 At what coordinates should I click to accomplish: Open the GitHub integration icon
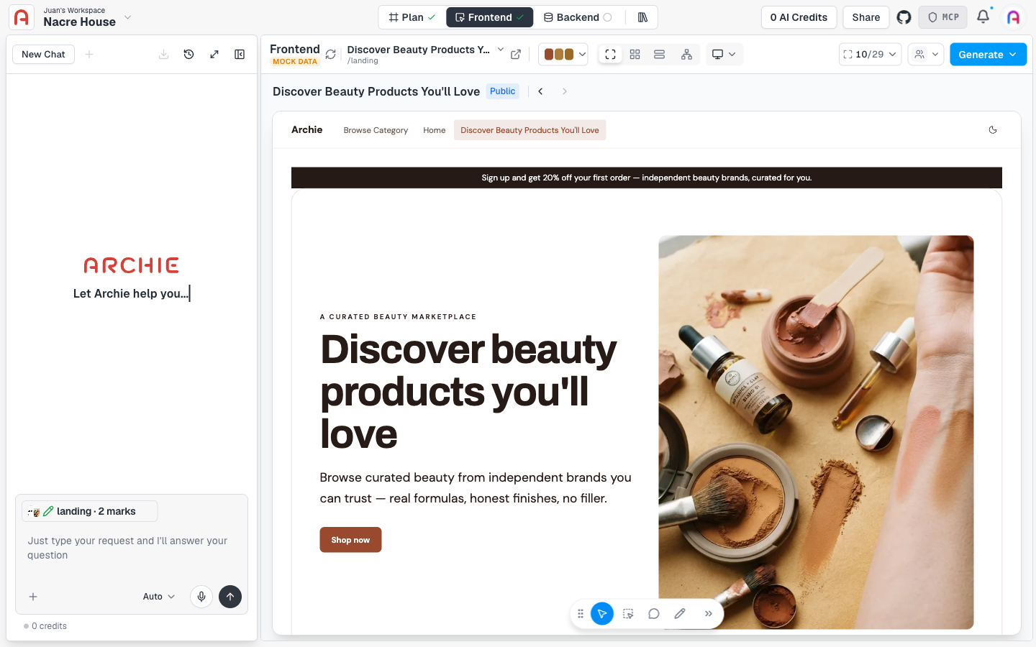pos(904,17)
